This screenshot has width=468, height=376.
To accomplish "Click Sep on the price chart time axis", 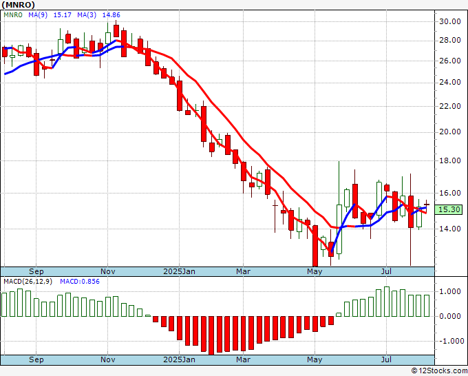I will (x=36, y=271).
